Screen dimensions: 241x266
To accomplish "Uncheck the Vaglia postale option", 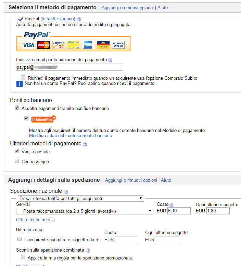I will pyautogui.click(x=17, y=151).
